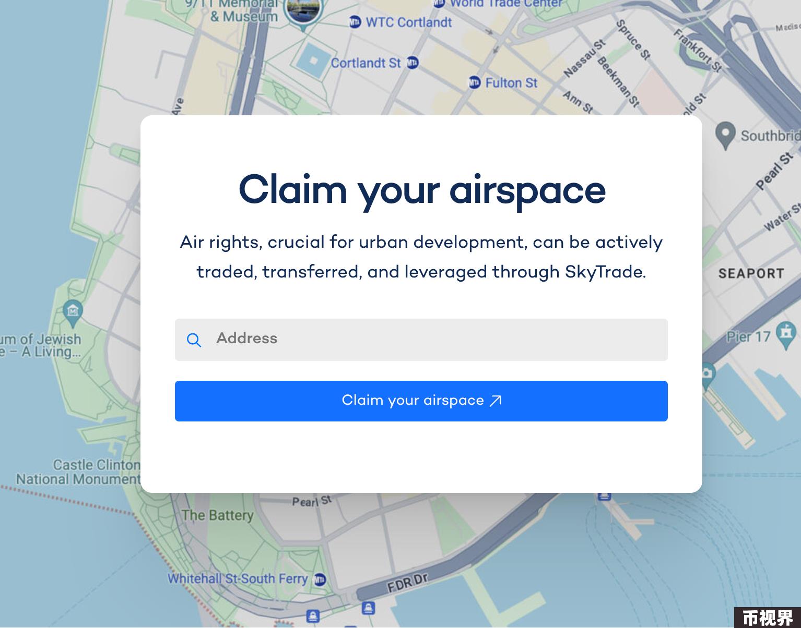
Task: Select Whitehall St-South Ferry MTA icon
Action: tap(320, 579)
